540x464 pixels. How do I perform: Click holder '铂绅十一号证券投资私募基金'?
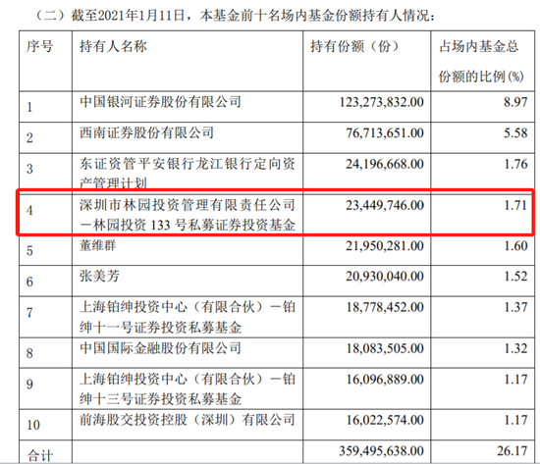pyautogui.click(x=188, y=317)
